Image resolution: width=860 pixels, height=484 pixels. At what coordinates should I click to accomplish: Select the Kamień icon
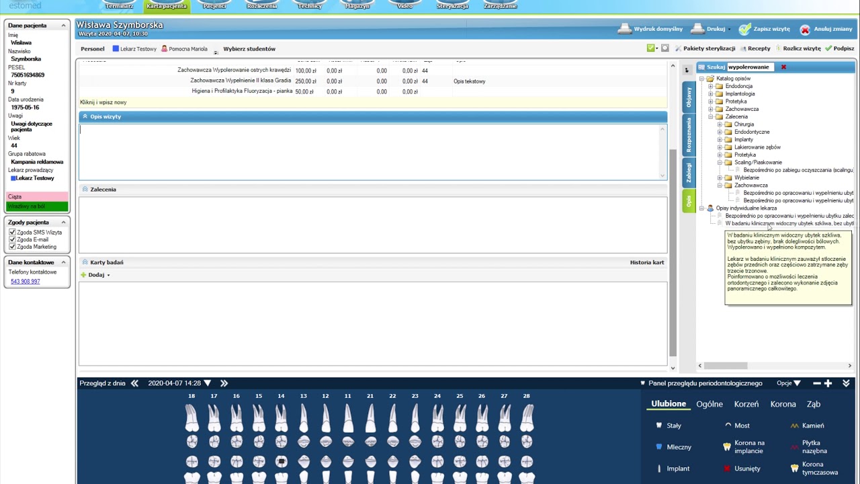coord(795,426)
